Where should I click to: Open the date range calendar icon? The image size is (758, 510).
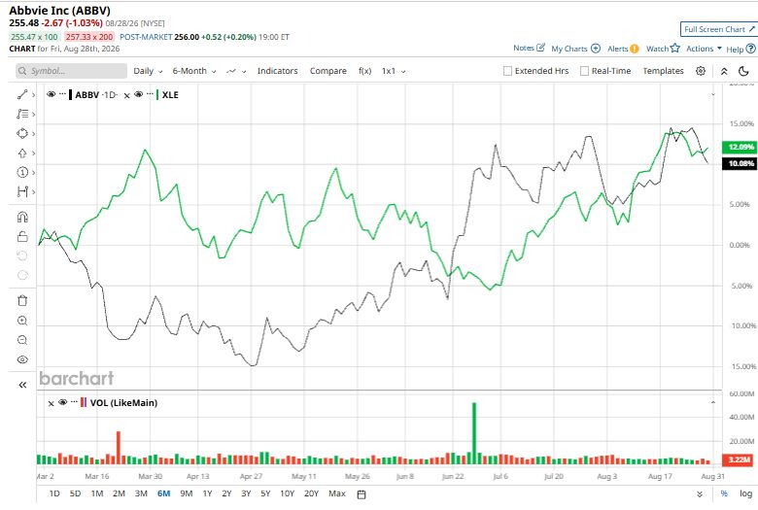click(x=362, y=494)
